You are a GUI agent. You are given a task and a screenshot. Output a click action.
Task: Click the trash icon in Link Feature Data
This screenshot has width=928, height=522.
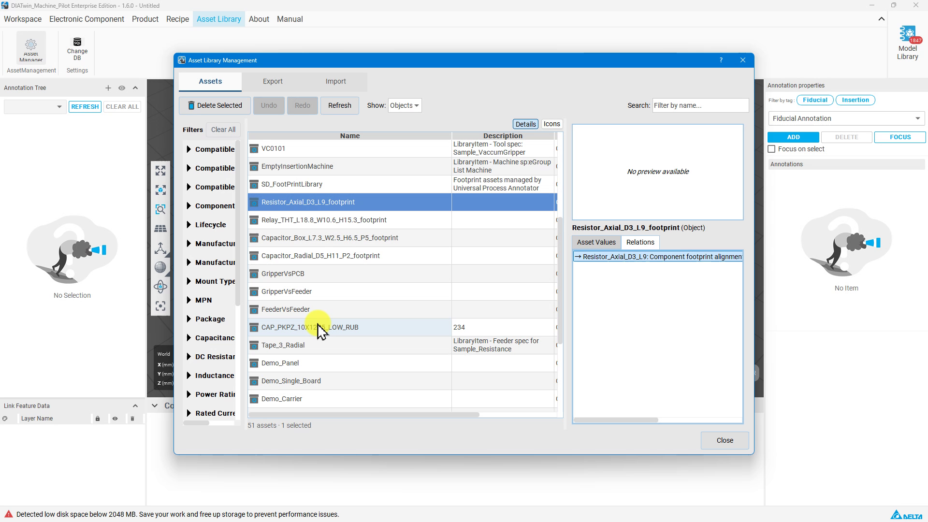click(x=132, y=419)
